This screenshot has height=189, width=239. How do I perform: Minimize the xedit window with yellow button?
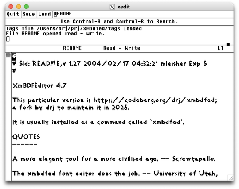coord(19,7)
